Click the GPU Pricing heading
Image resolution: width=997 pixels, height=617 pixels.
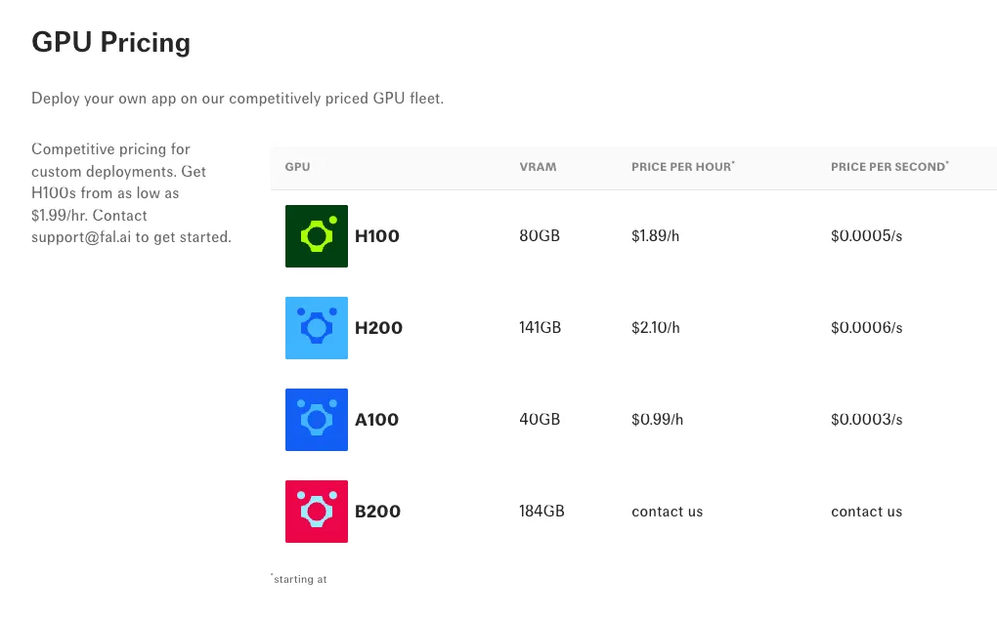click(110, 43)
